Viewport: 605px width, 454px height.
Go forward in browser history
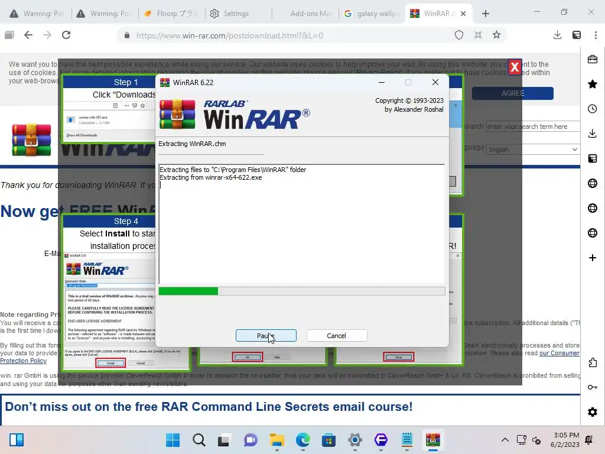pyautogui.click(x=47, y=35)
